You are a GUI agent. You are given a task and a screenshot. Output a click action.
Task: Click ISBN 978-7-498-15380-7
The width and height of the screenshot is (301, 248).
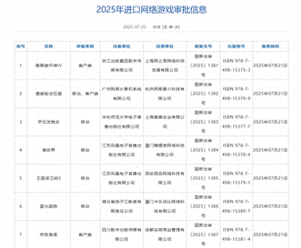236,206
